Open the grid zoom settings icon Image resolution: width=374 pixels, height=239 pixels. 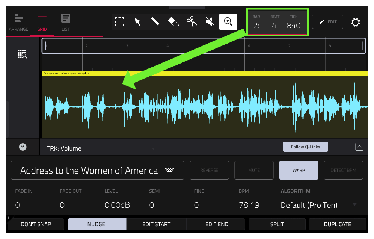click(23, 54)
